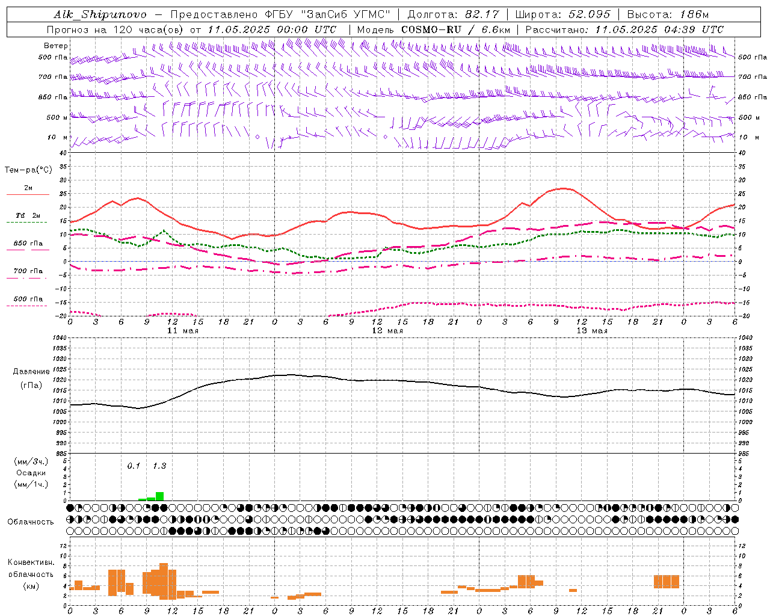Screen dimensions: 770x616
Task: Click the red line sample under 2м legend
Action: 28,195
